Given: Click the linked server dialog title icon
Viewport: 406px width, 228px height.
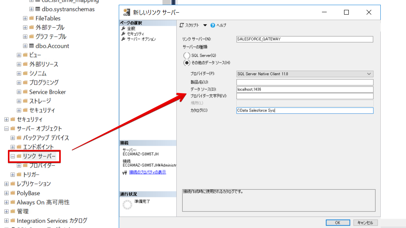Looking at the screenshot, I should [x=126, y=12].
